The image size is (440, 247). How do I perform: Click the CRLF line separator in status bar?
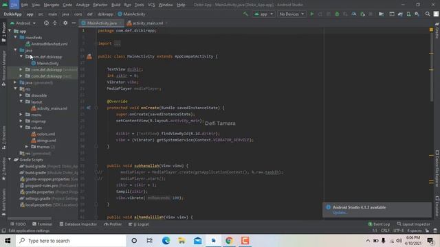pos(385,231)
